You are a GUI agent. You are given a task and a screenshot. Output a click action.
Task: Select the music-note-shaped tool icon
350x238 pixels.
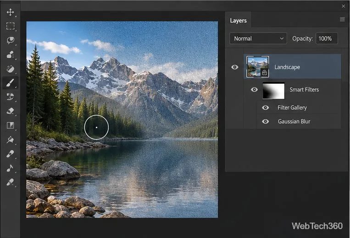(x=10, y=168)
